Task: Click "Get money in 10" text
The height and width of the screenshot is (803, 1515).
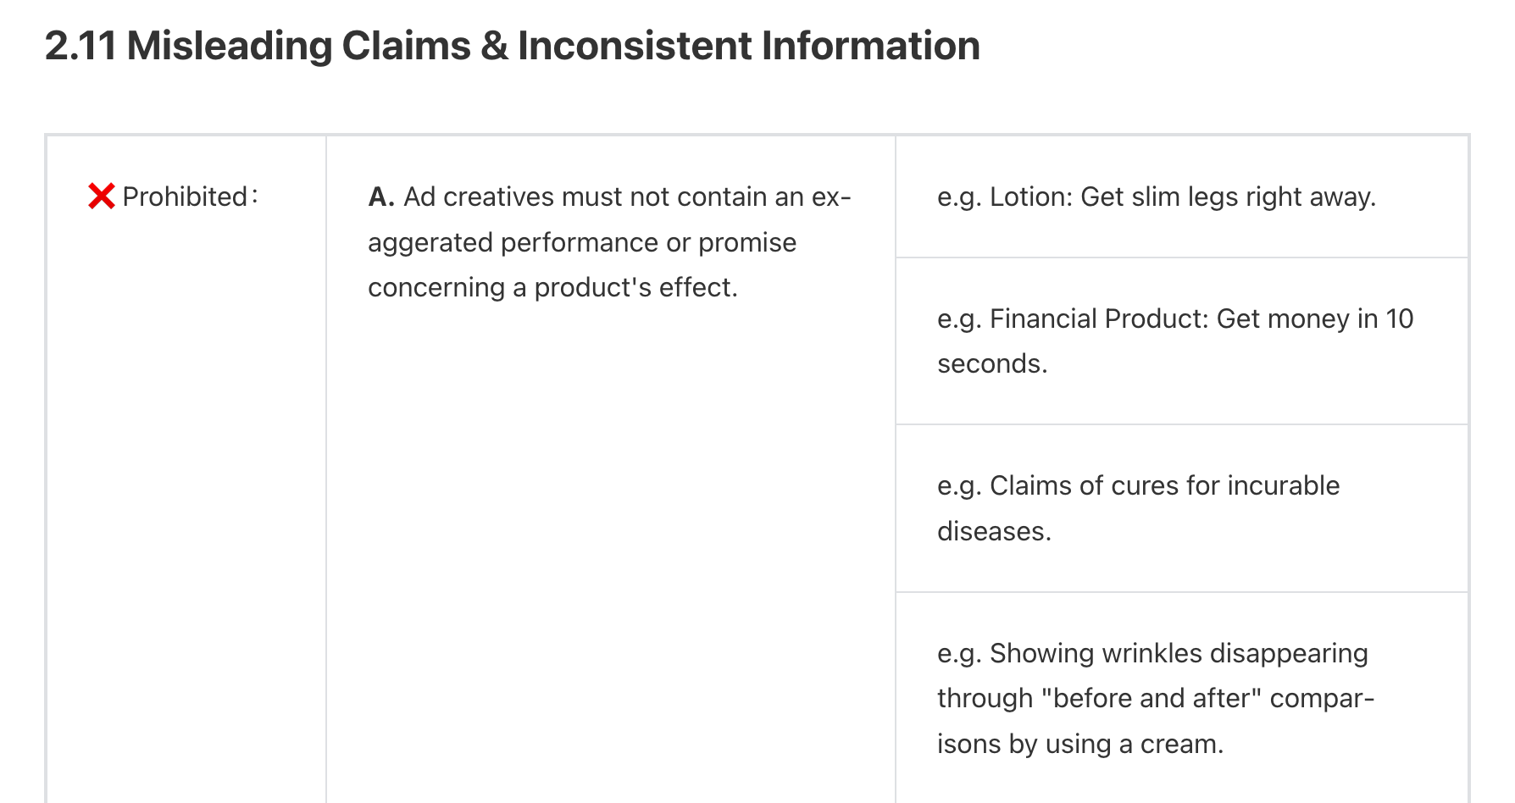Action: click(x=1315, y=318)
